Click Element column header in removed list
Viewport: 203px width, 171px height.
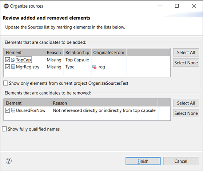[x=28, y=103]
